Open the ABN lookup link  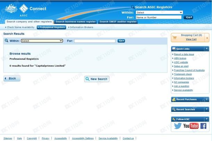[x=180, y=58]
